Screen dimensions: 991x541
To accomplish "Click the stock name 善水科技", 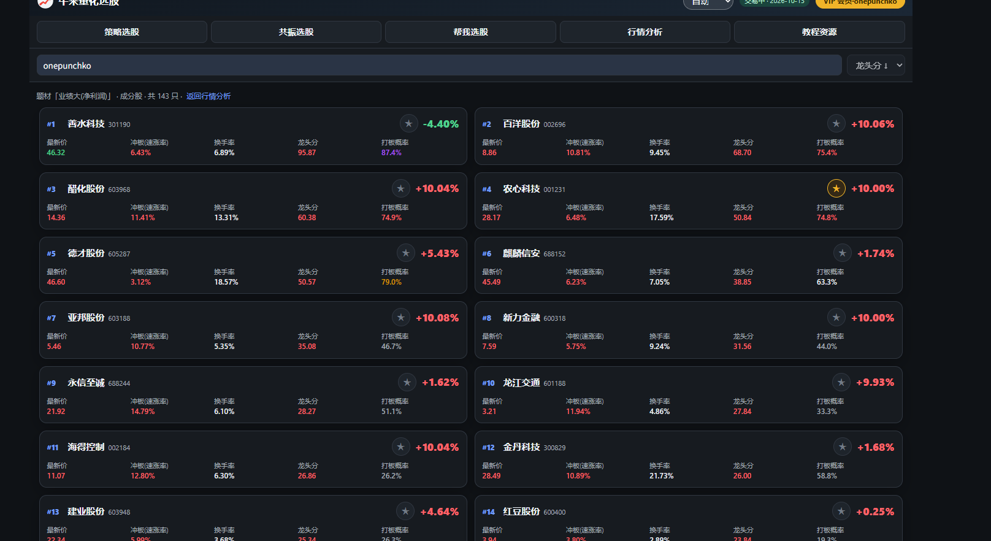I will click(x=86, y=124).
